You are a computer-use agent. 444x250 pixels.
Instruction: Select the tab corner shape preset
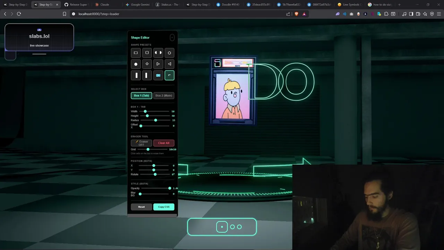(169, 75)
